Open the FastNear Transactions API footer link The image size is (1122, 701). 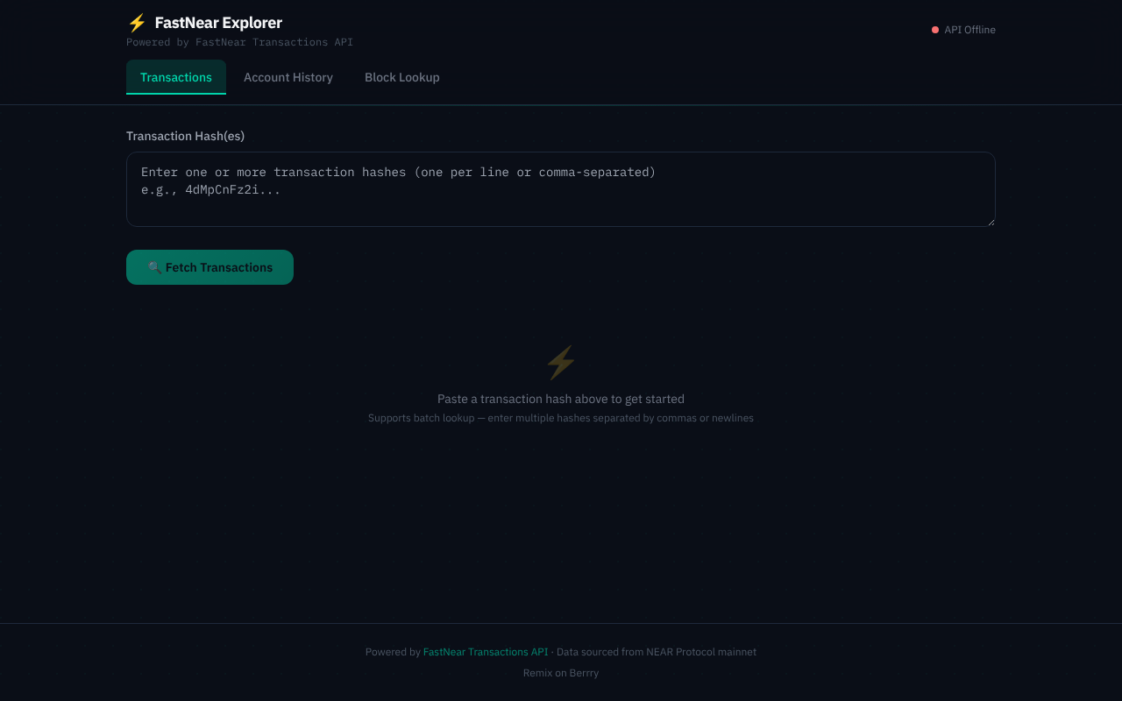tap(486, 651)
